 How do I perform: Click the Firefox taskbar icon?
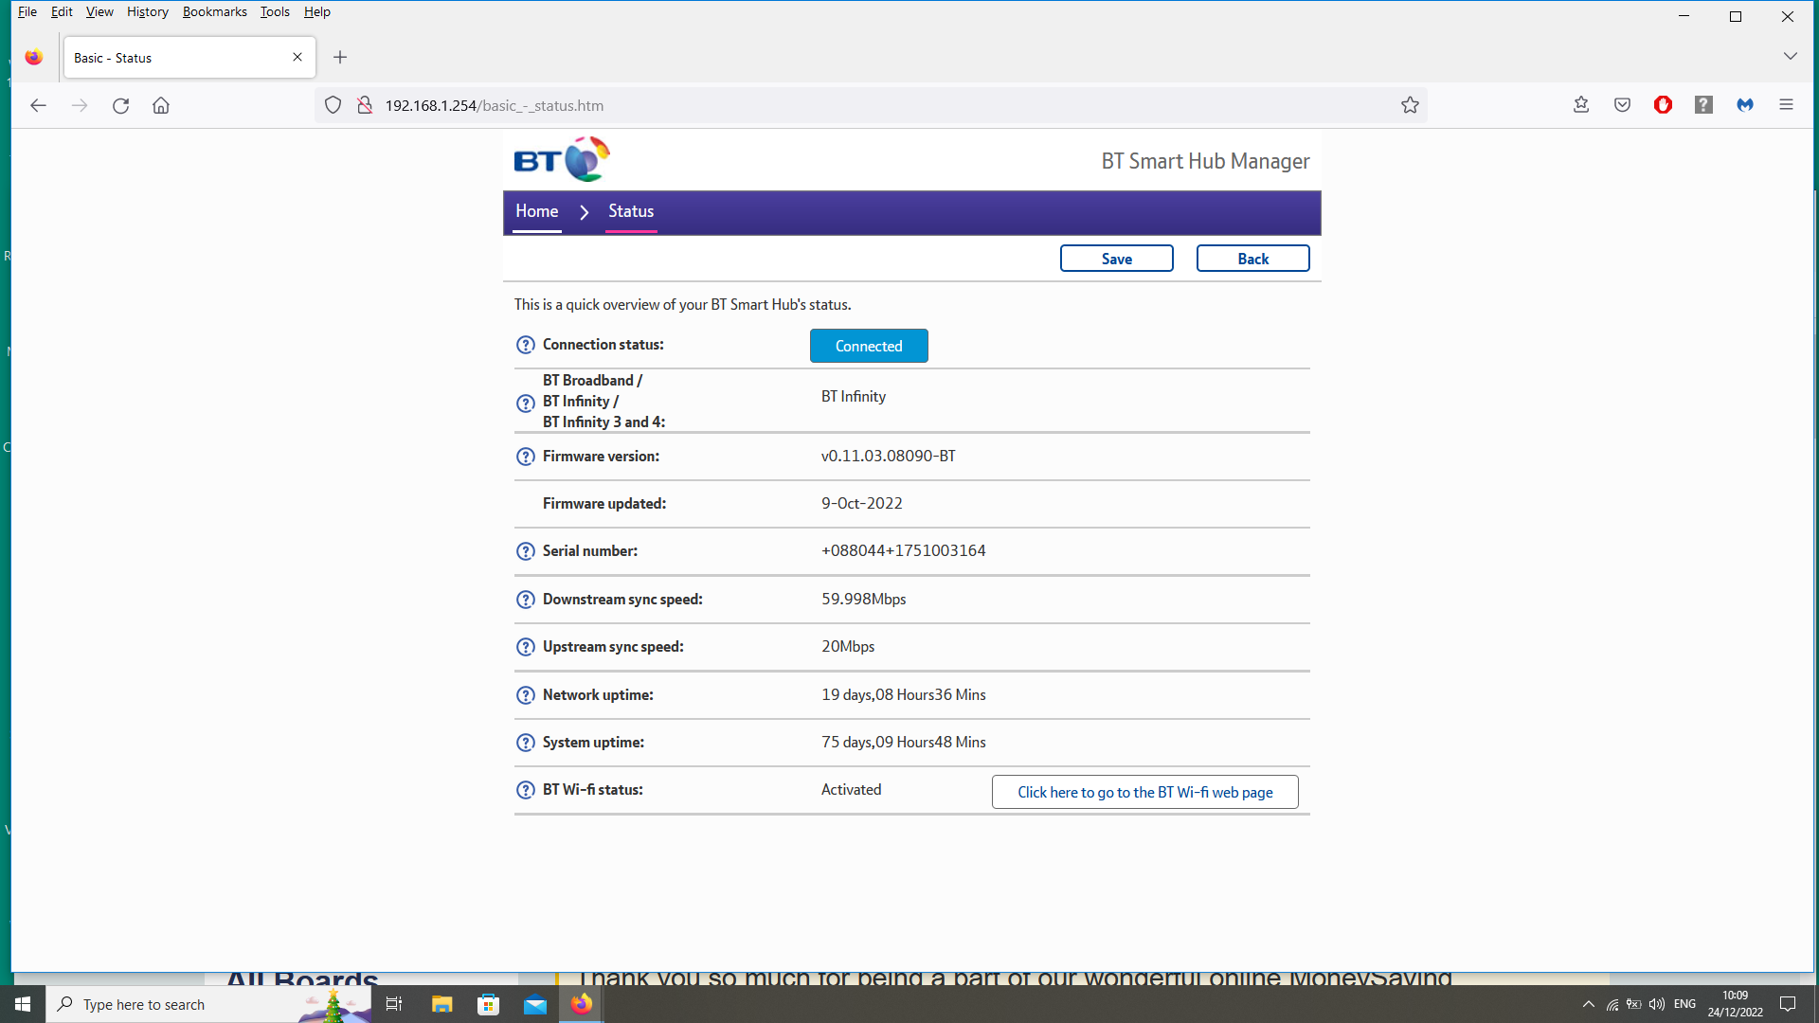pos(582,1004)
